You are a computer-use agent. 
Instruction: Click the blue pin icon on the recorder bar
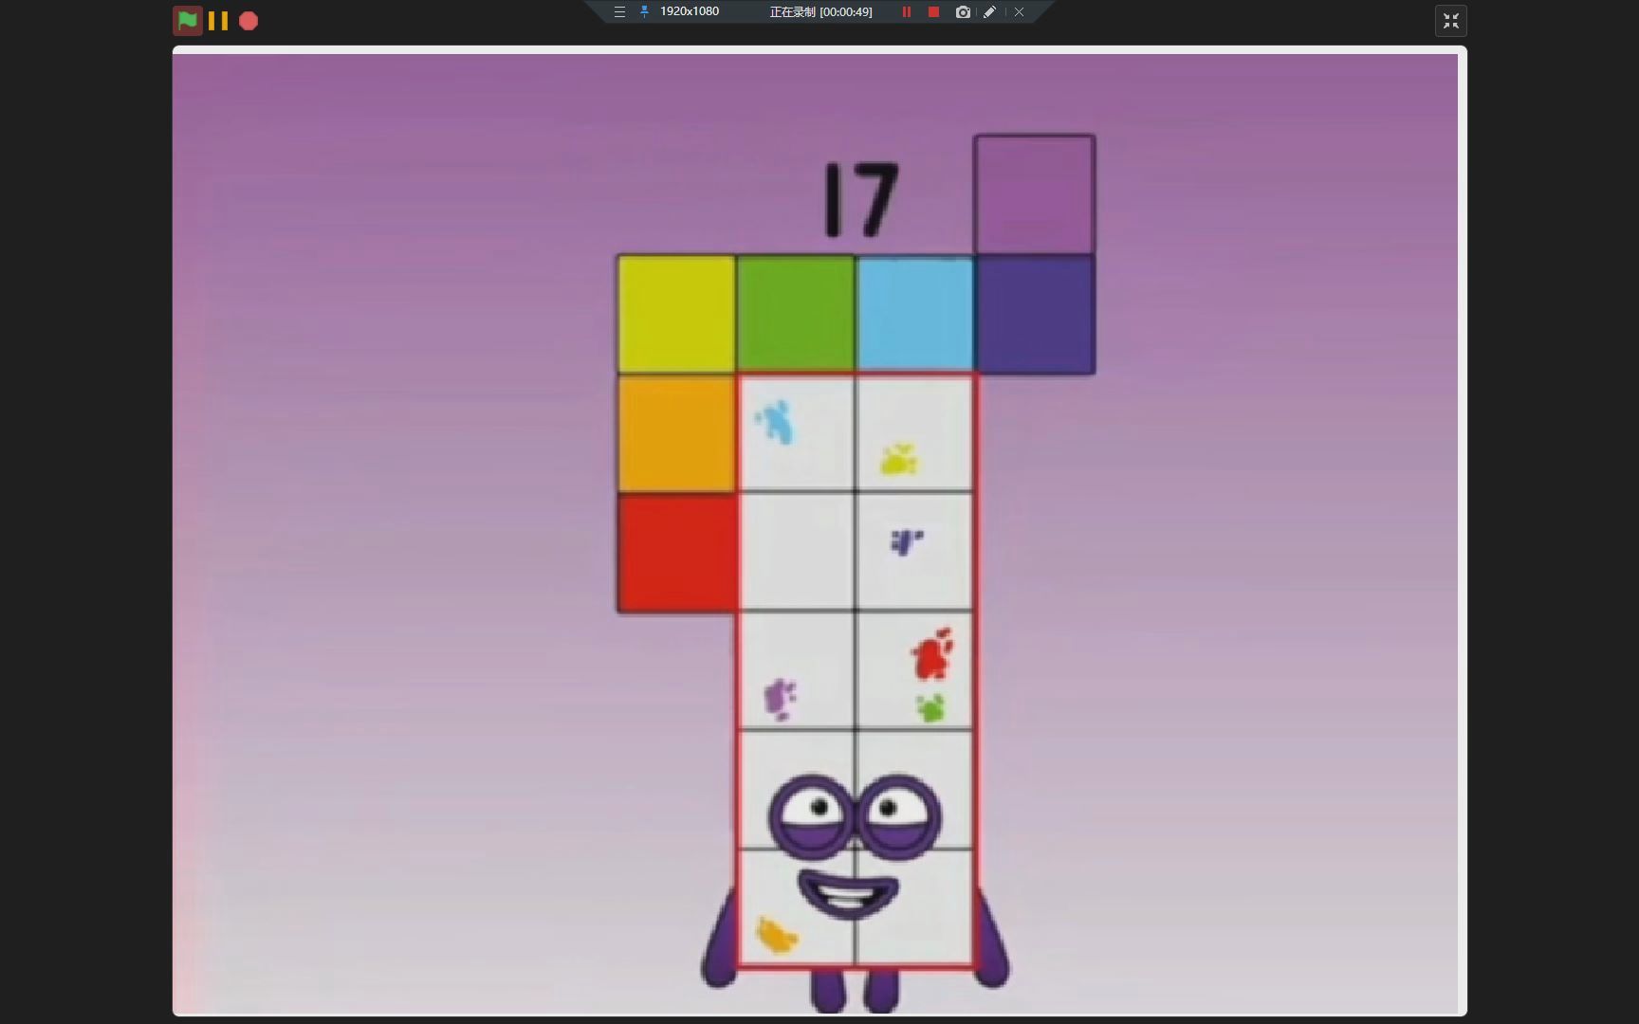click(644, 12)
